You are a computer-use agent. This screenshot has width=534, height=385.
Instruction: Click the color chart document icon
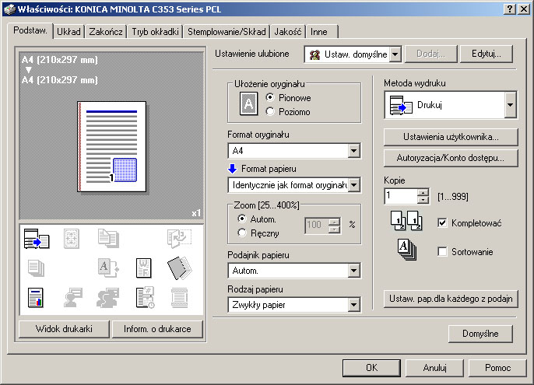(36, 298)
